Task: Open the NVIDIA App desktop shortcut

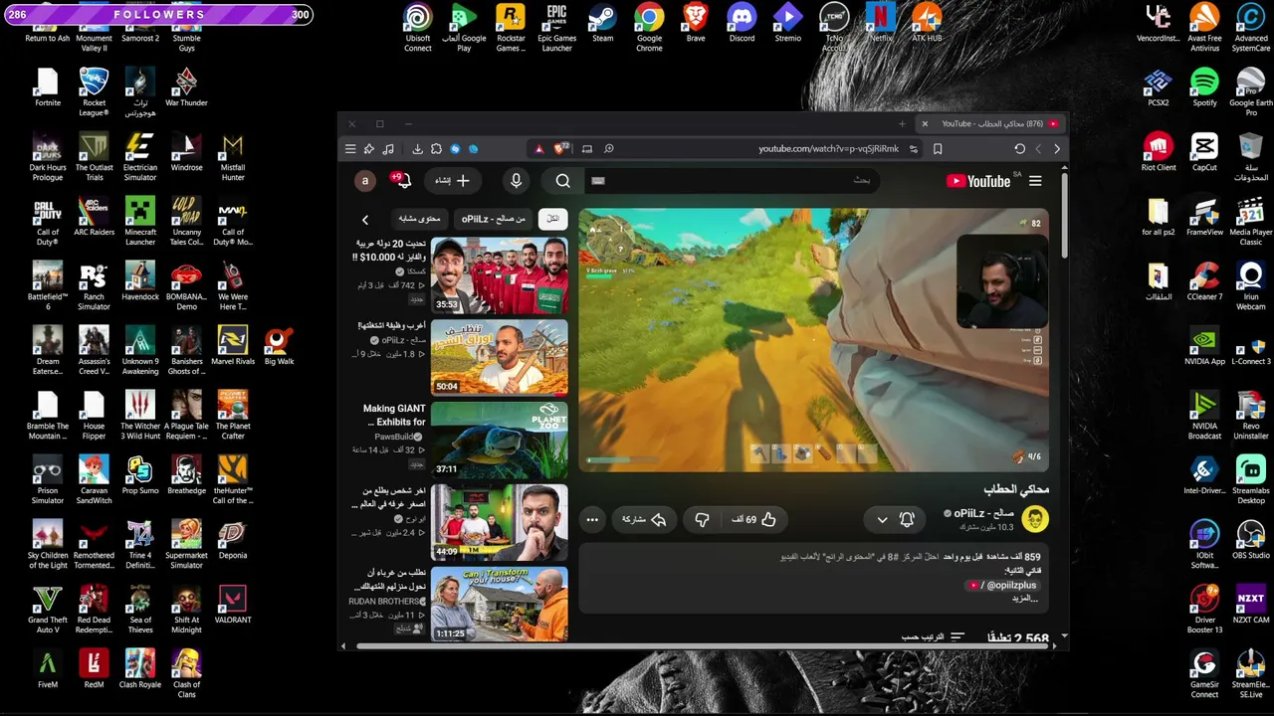Action: tap(1204, 346)
